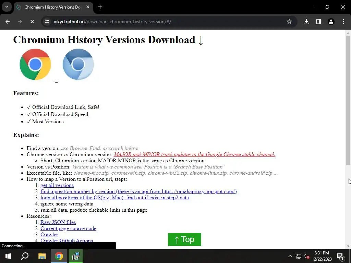The image size is (351, 263).
Task: Open the Chrome downloads icon
Action: coord(306,22)
